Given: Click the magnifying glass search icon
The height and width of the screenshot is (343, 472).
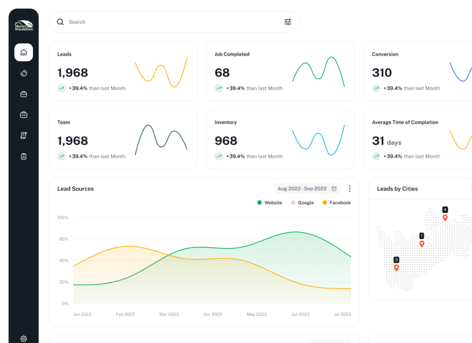Looking at the screenshot, I should click(60, 22).
